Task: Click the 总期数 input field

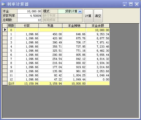Action: pos(29,20)
